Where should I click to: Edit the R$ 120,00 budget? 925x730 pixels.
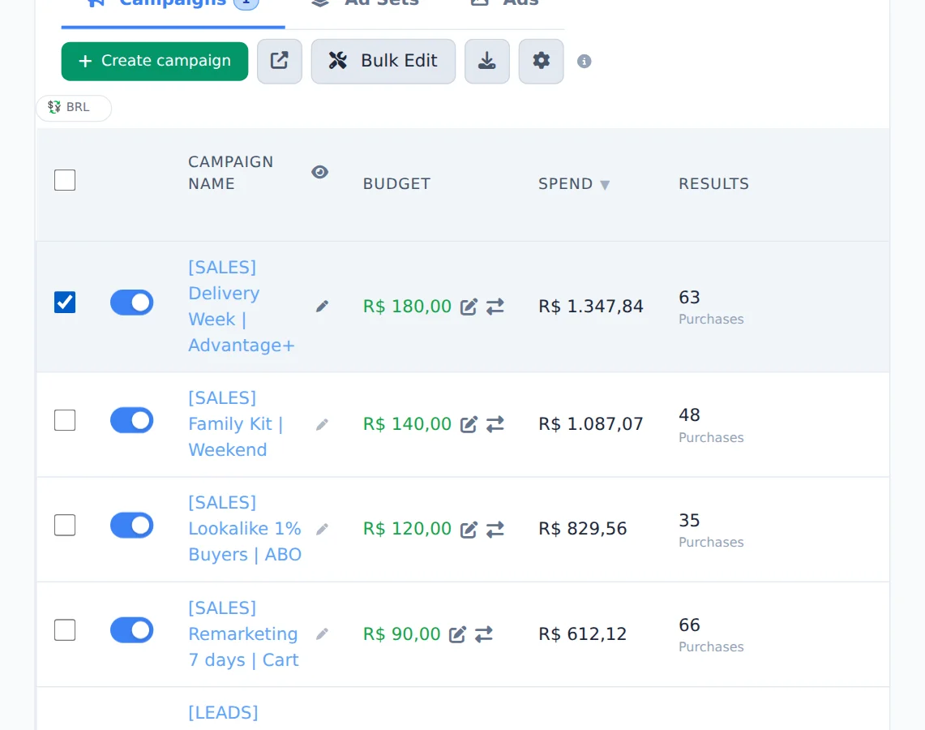[469, 530]
